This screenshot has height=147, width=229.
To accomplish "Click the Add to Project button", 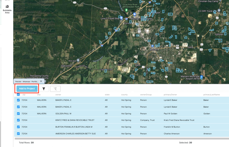I will 27,89.
